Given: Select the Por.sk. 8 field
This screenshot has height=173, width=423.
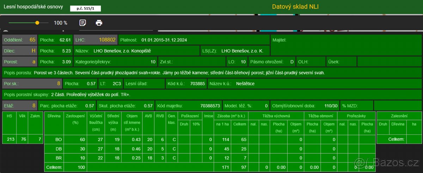Looking at the screenshot, I should [x=32, y=84].
